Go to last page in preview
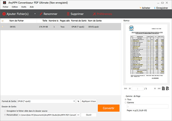 coord(159,89)
